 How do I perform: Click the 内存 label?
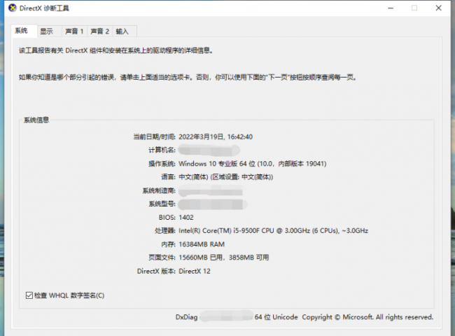pos(168,244)
